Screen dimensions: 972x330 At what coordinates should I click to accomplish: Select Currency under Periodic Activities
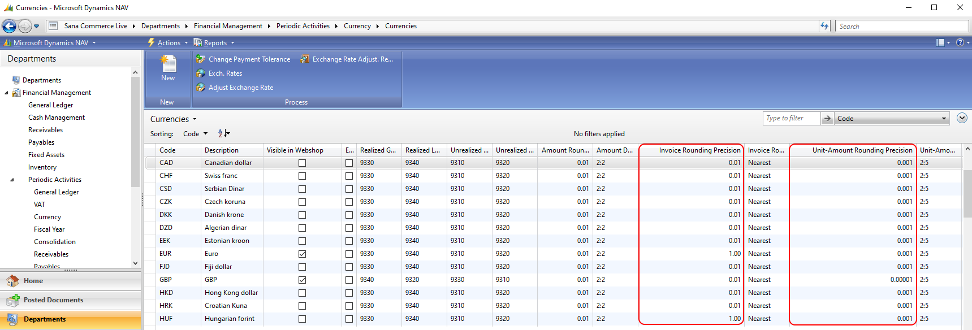pyautogui.click(x=47, y=217)
